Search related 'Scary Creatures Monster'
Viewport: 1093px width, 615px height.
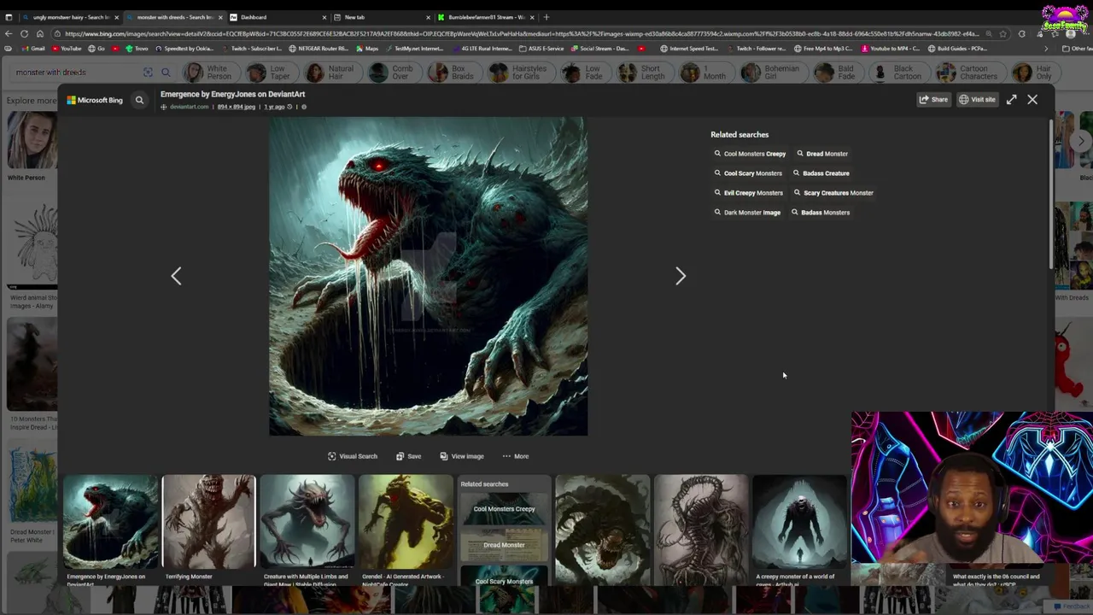(x=833, y=193)
